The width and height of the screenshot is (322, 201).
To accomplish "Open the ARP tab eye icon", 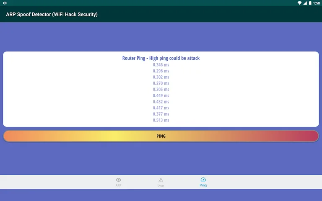I will coord(119,180).
